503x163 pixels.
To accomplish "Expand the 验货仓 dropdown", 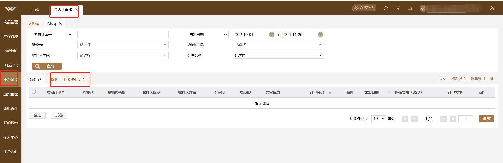I will 123,45.
